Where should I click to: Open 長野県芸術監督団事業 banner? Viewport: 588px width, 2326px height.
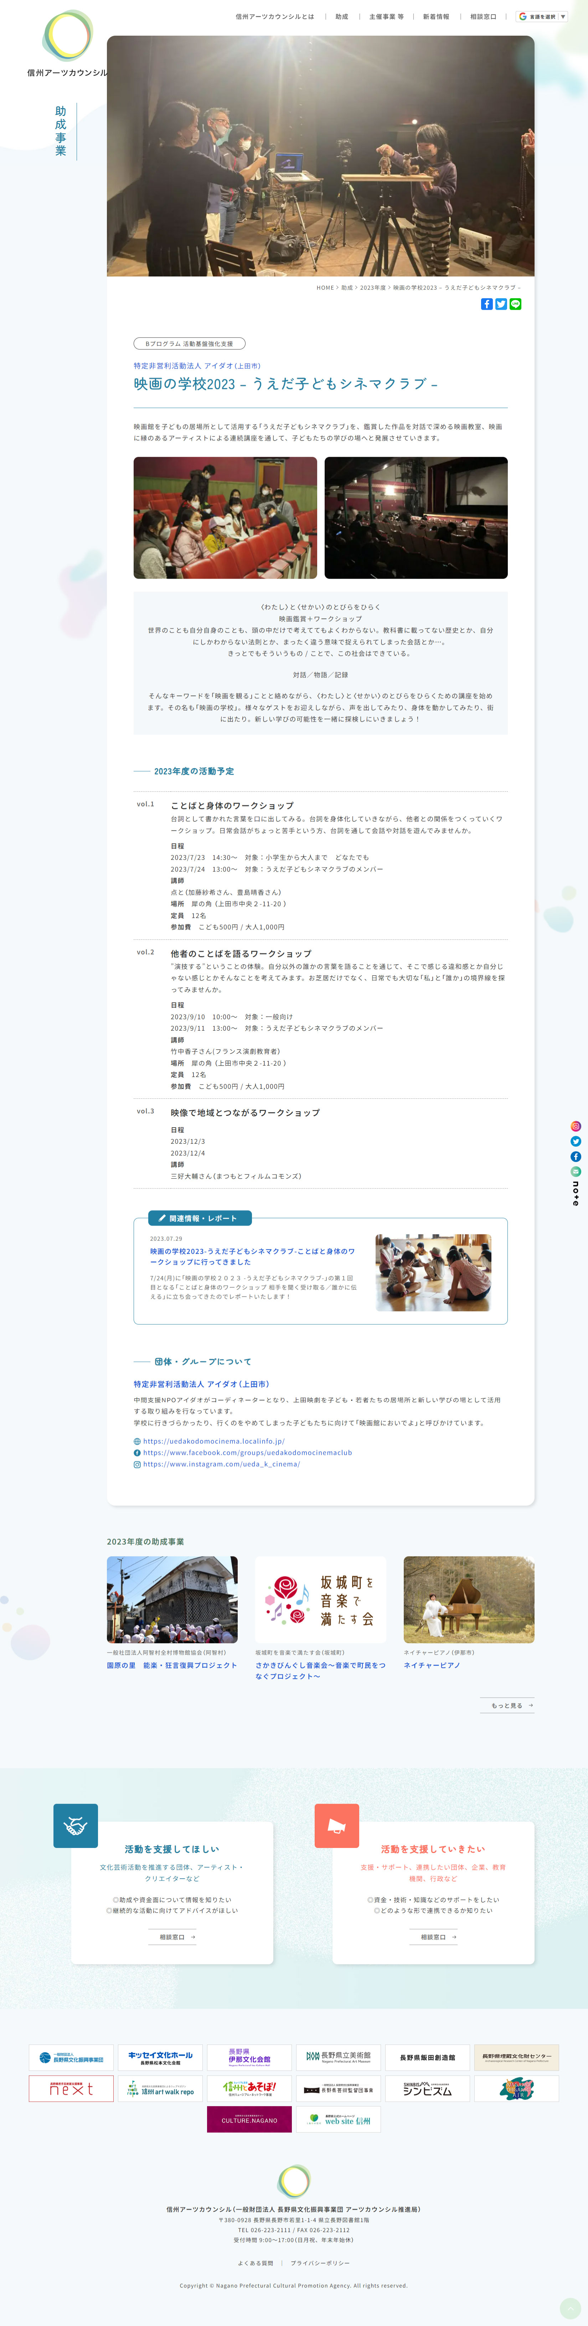pyautogui.click(x=338, y=2088)
